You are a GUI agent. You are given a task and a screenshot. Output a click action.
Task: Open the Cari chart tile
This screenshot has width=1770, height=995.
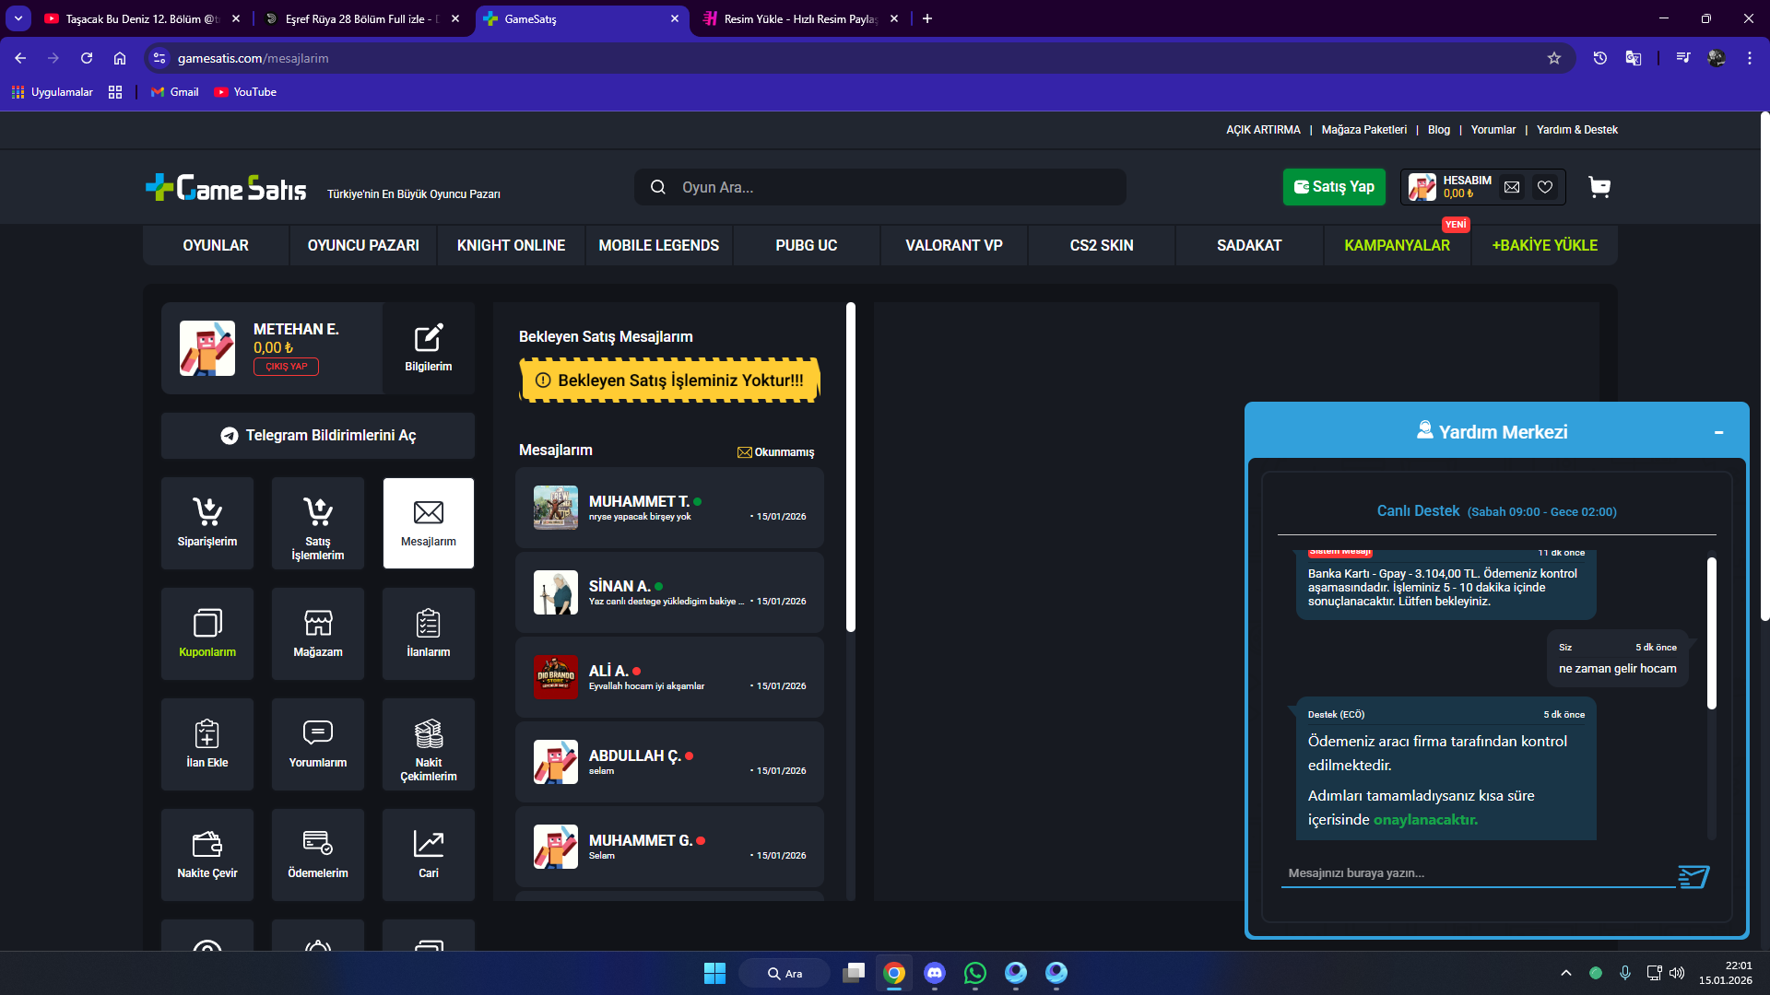pyautogui.click(x=429, y=854)
